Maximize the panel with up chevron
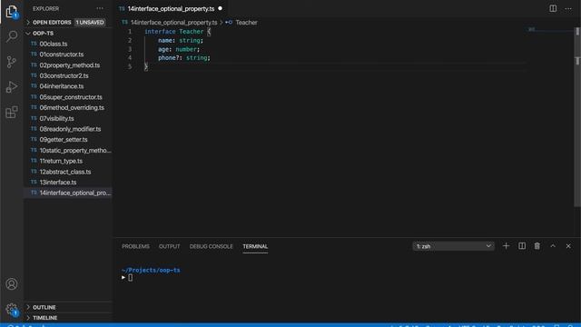581x327 pixels. coord(553,246)
